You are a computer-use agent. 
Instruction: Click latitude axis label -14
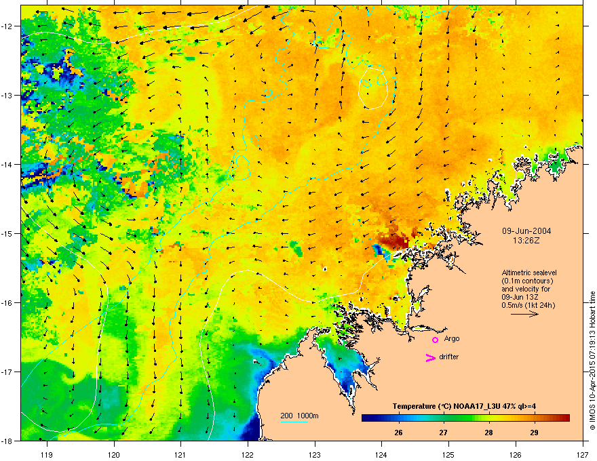tap(7, 164)
